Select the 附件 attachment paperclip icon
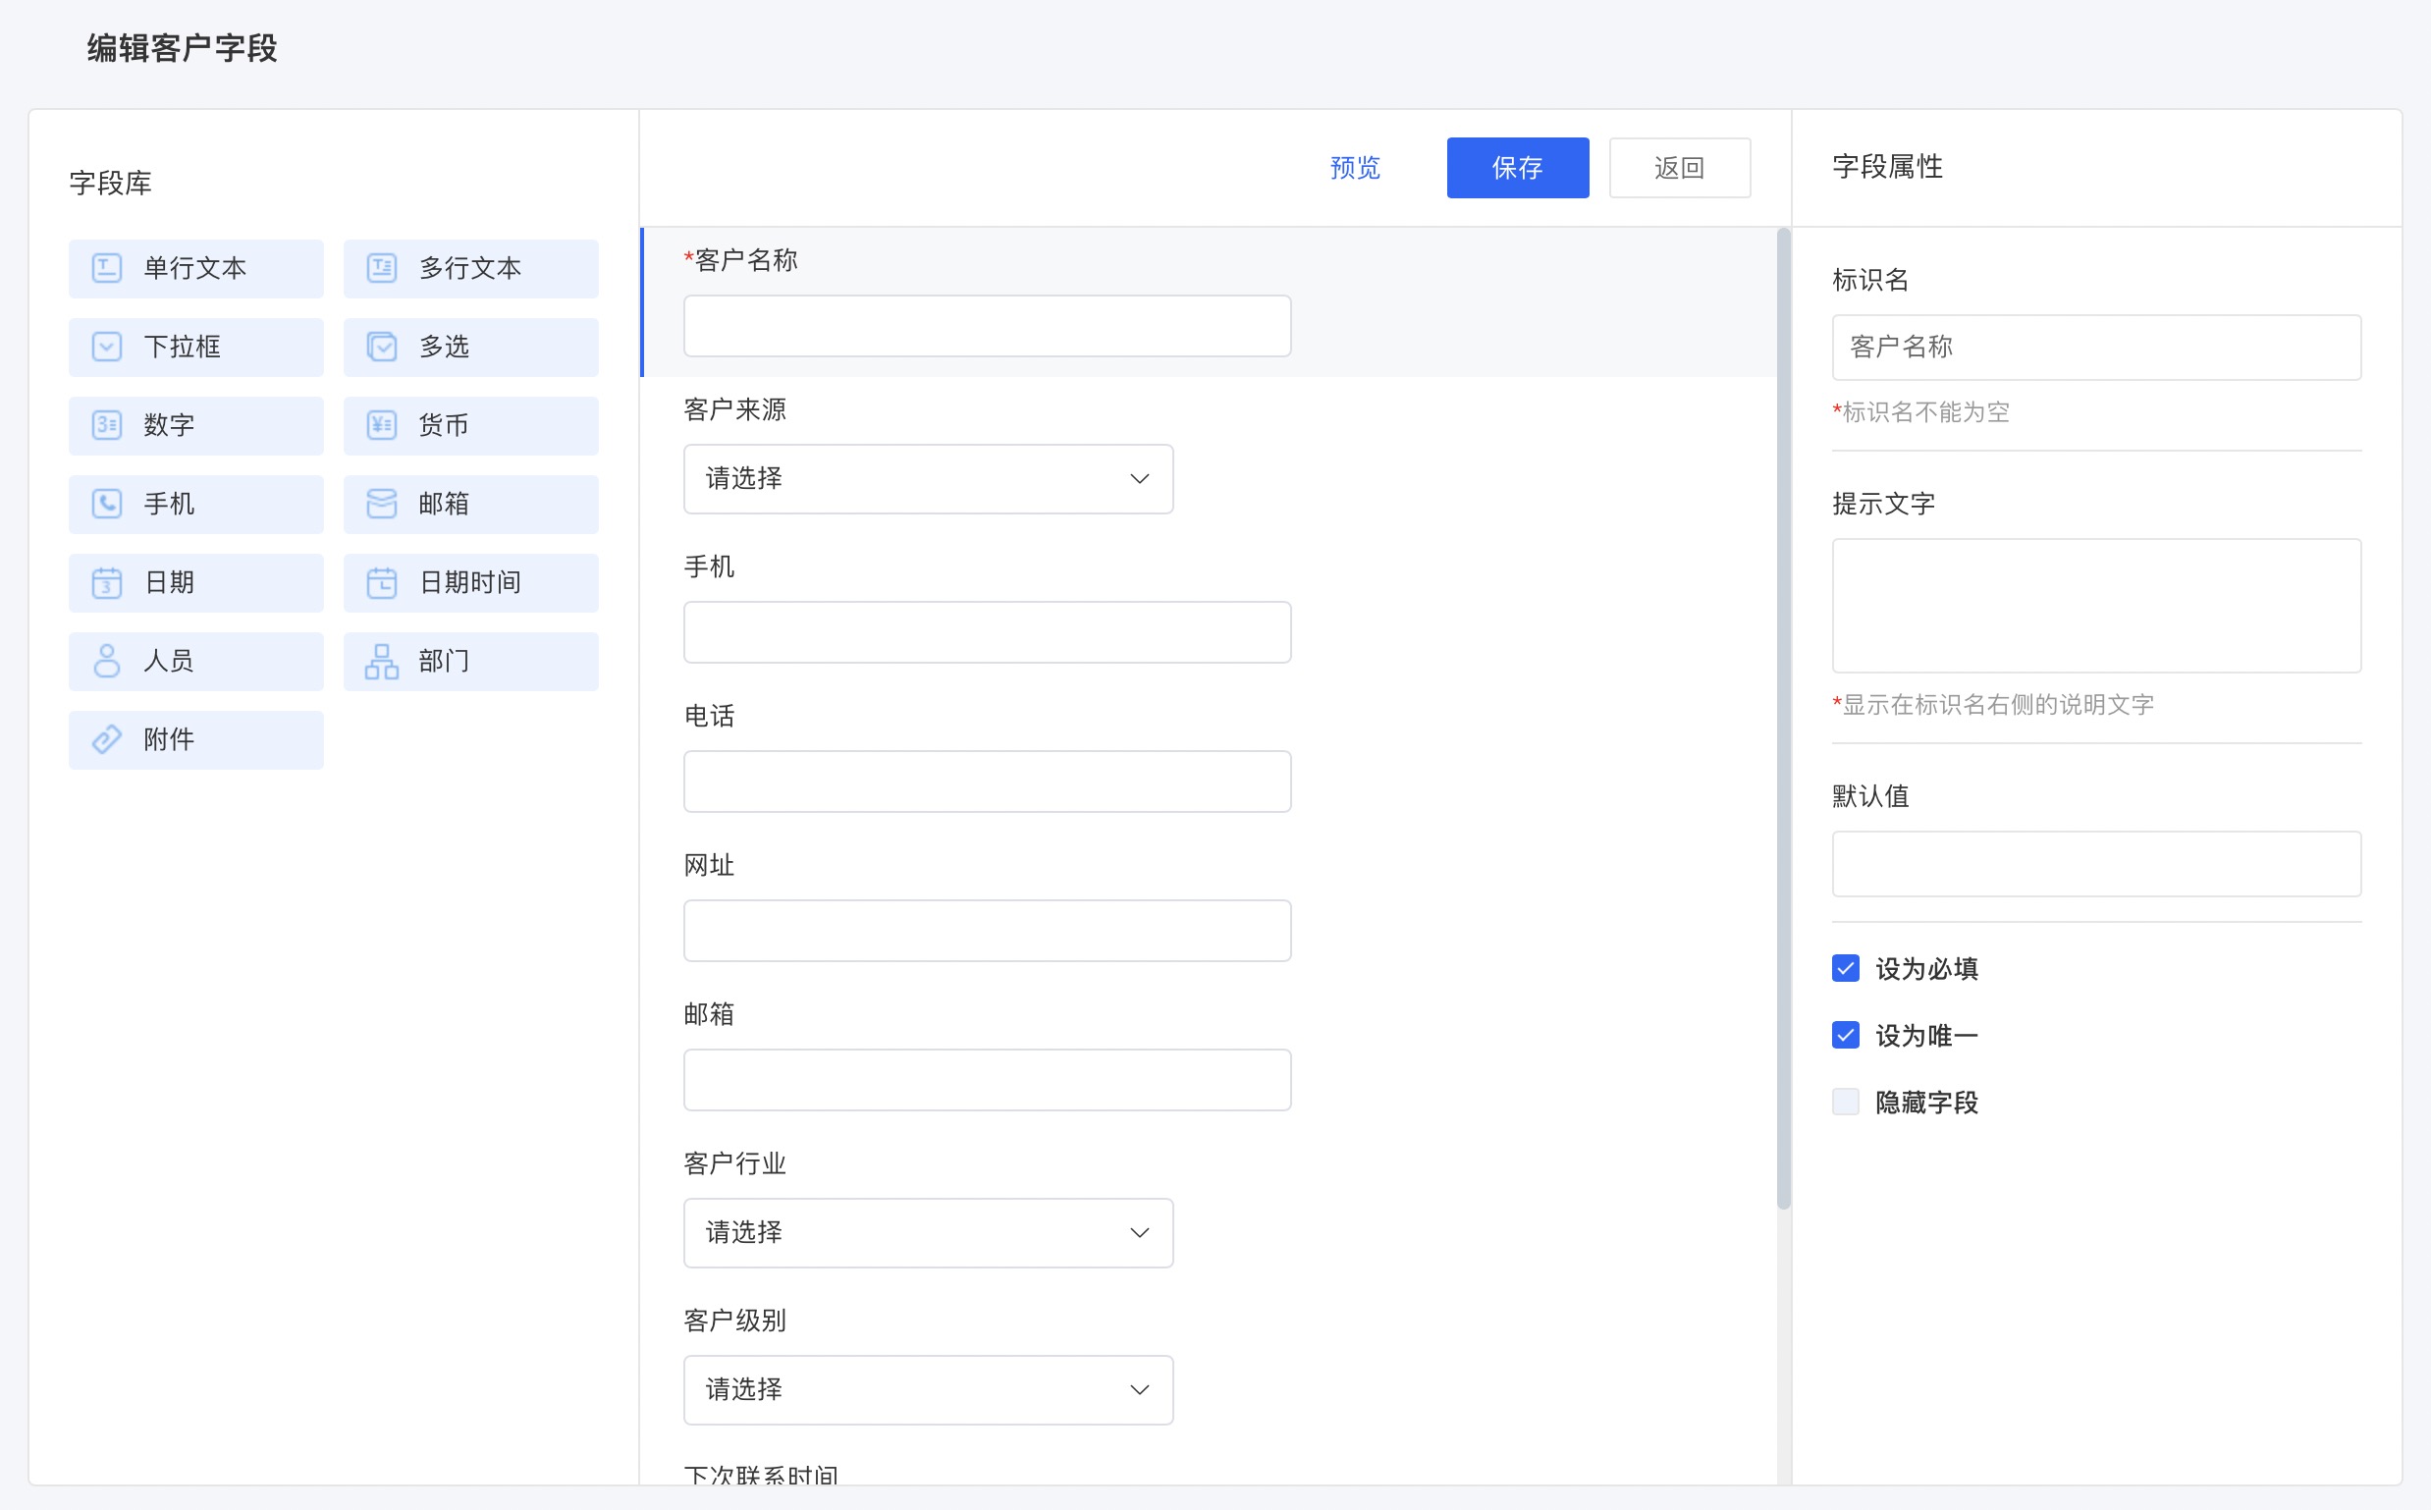 (x=107, y=740)
